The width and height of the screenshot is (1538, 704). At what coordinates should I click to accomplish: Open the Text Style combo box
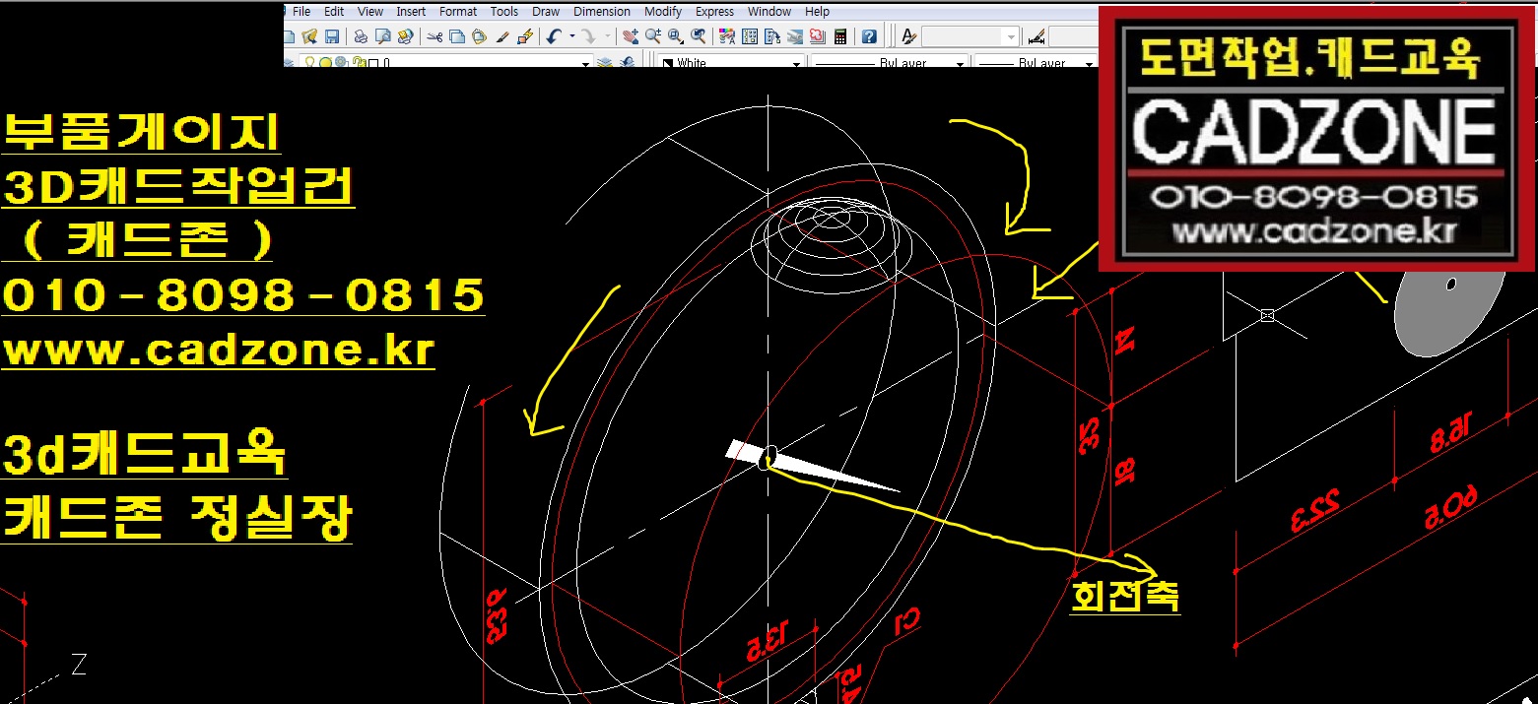(970, 36)
